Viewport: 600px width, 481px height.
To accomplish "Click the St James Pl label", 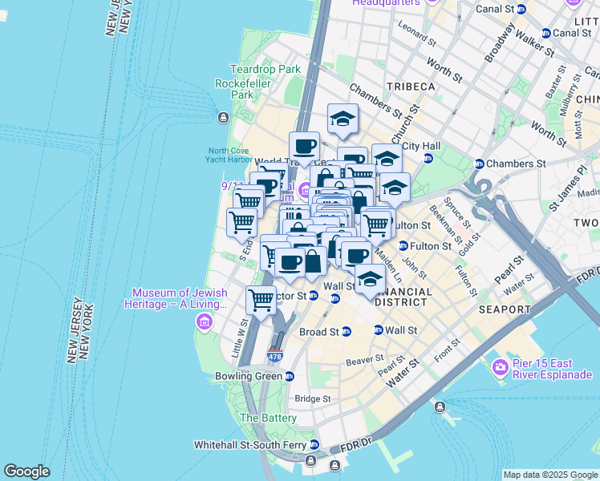I will click(x=567, y=188).
